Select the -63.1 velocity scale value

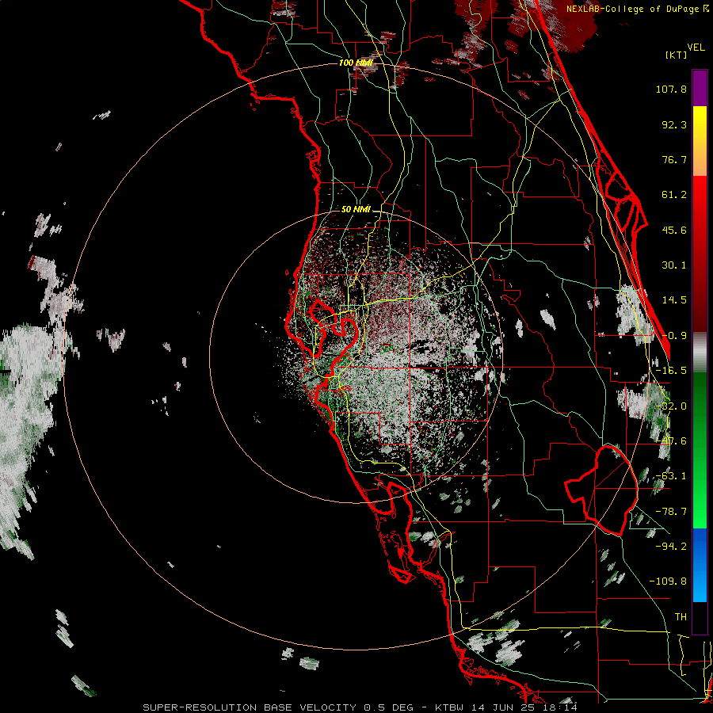click(x=671, y=476)
